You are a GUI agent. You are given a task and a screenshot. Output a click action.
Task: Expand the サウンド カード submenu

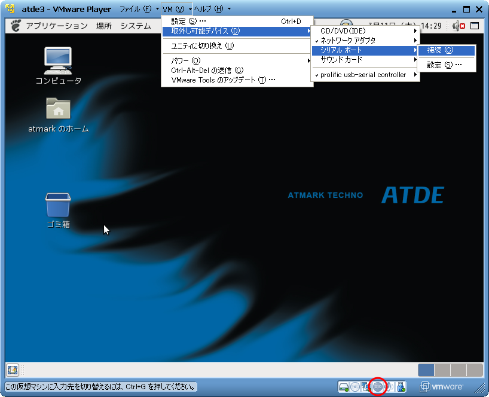coord(365,60)
